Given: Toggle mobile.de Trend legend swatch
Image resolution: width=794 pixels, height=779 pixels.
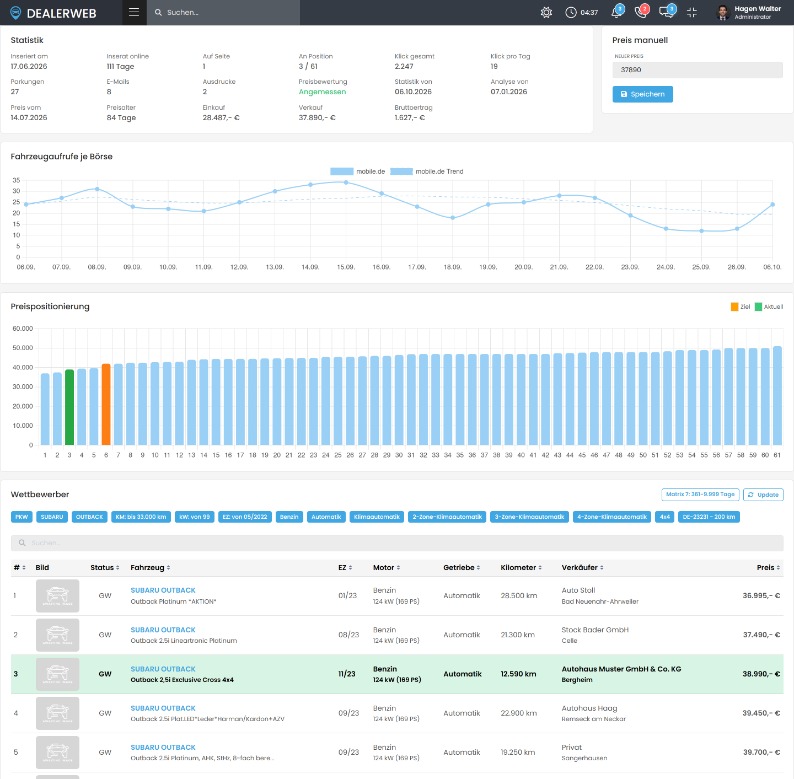Looking at the screenshot, I should point(401,171).
